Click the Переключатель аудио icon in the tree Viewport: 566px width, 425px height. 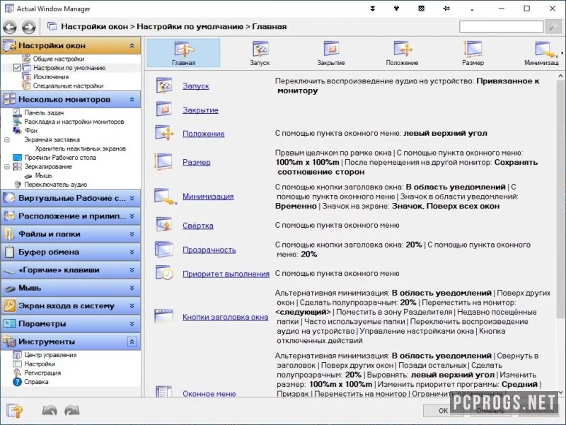17,184
